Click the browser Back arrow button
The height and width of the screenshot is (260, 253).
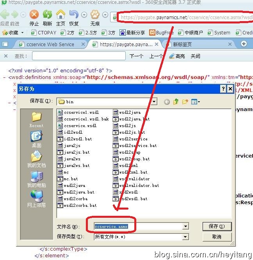(x=5, y=14)
